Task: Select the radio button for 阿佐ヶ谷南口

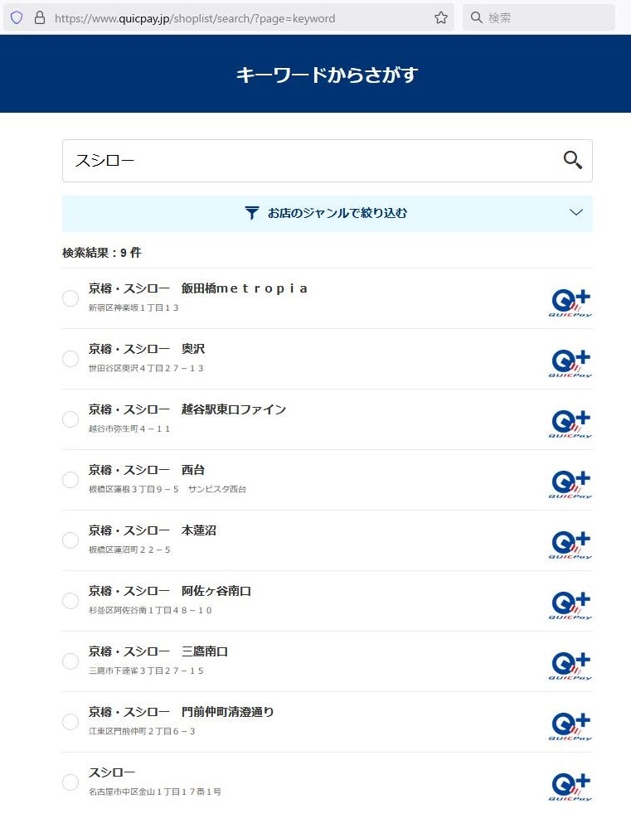Action: (x=70, y=600)
